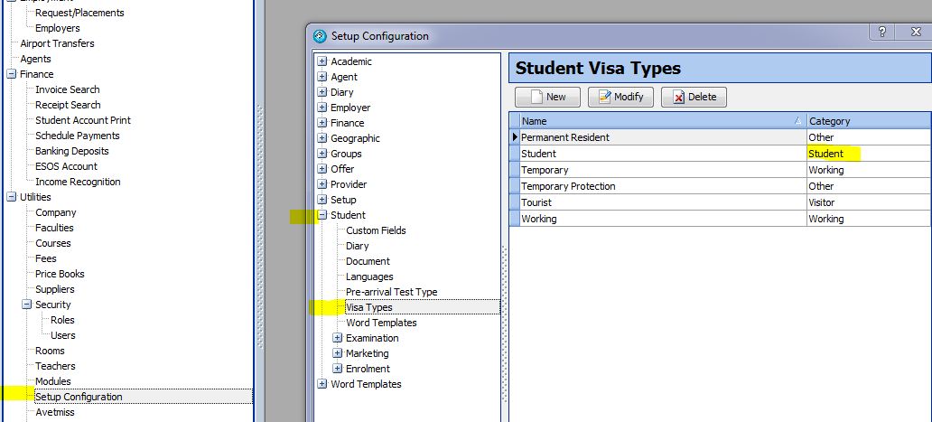Click the Setup Configuration window title icon

click(x=319, y=36)
